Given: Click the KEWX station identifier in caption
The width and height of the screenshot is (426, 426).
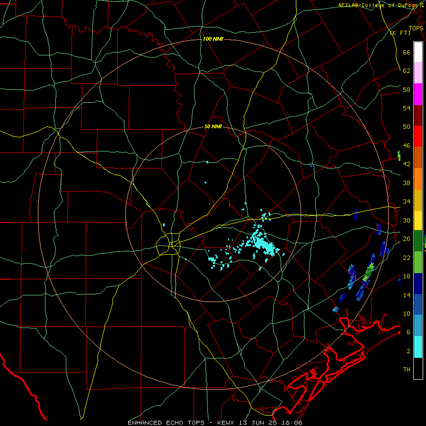Looking at the screenshot, I should tap(225, 423).
